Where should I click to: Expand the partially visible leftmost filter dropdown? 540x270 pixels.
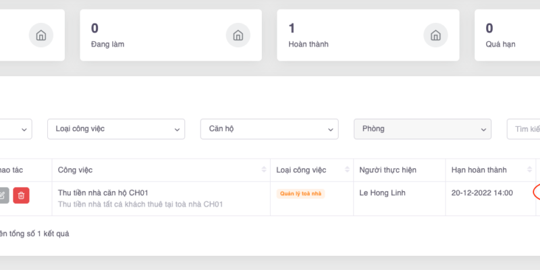(16, 128)
